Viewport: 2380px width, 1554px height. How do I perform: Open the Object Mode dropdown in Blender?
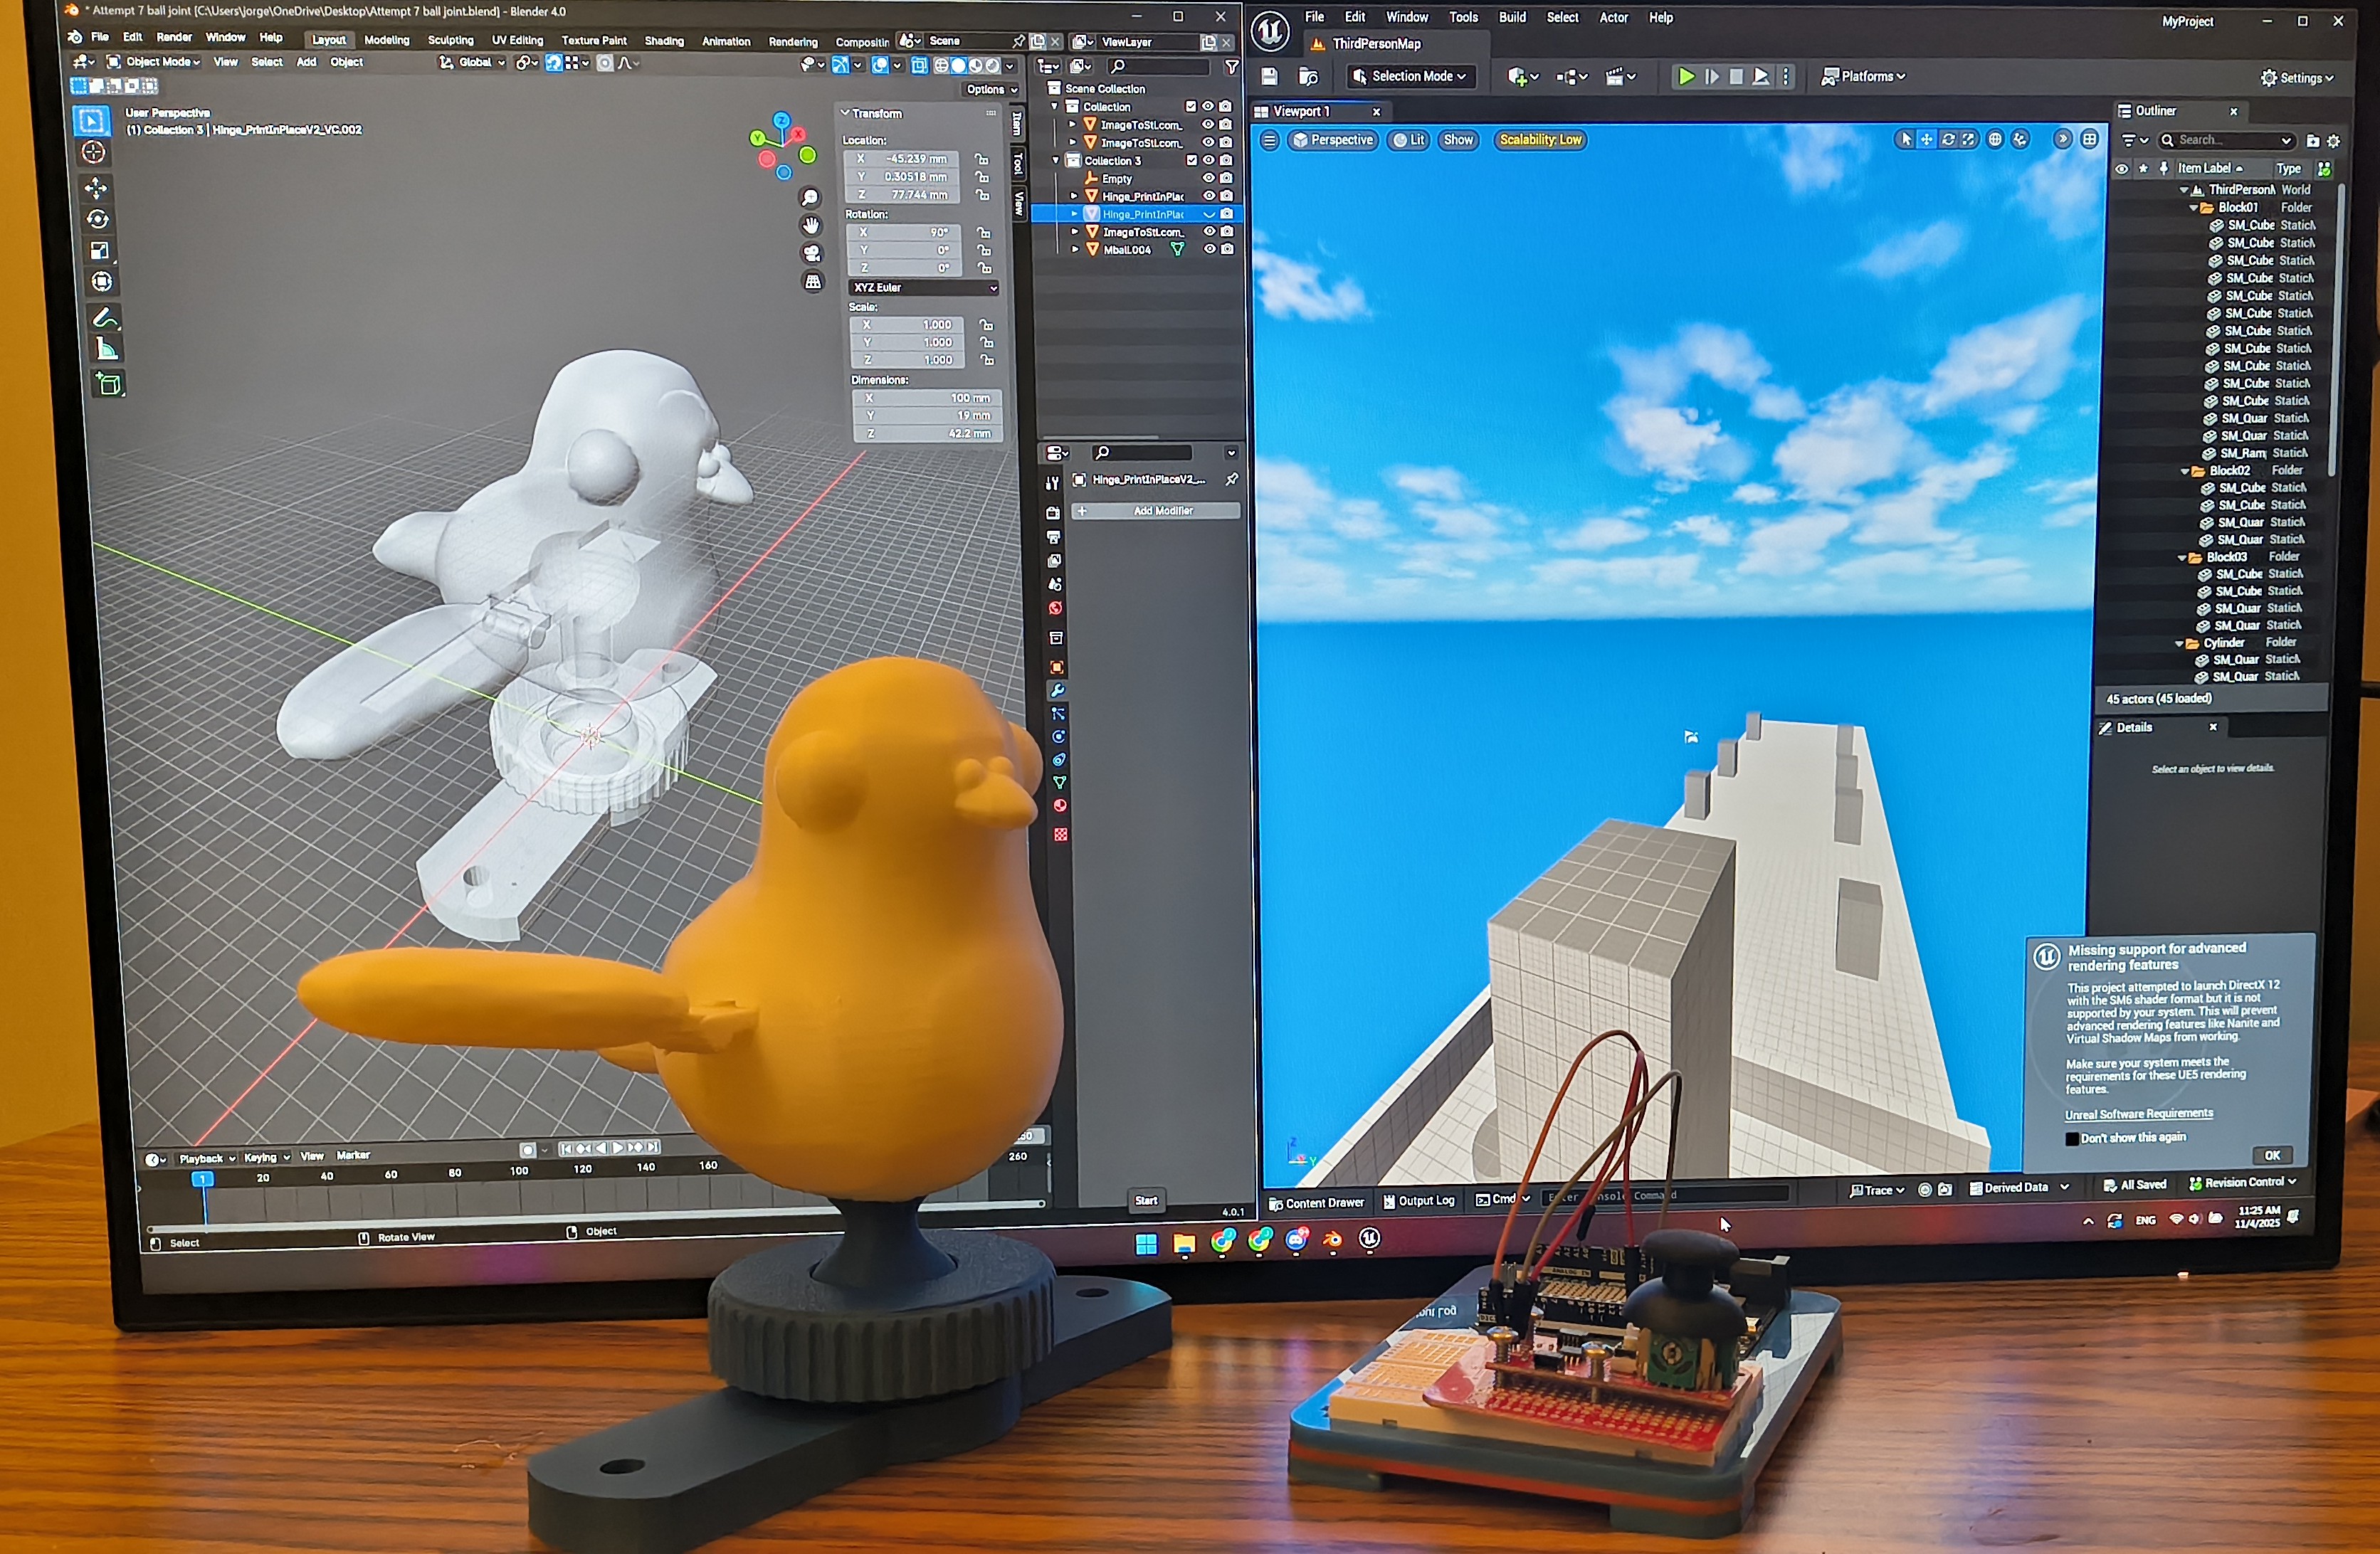[x=154, y=62]
